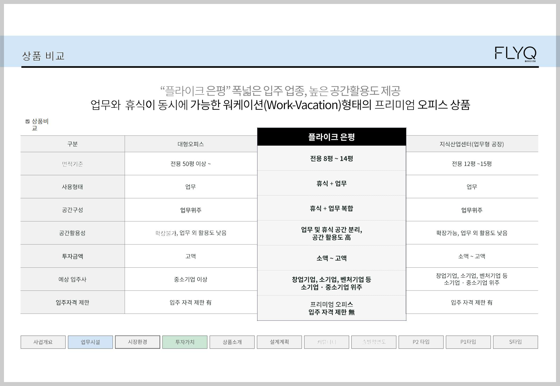The width and height of the screenshot is (560, 386).
Task: Click the 지식산업센터(업무형 공장) header
Action: [472, 144]
